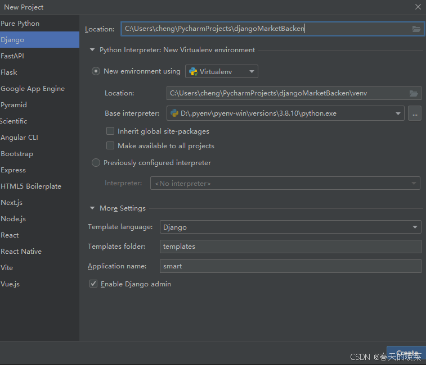Enable Inherit global site-packages checkbox
The height and width of the screenshot is (365, 426).
tap(110, 131)
